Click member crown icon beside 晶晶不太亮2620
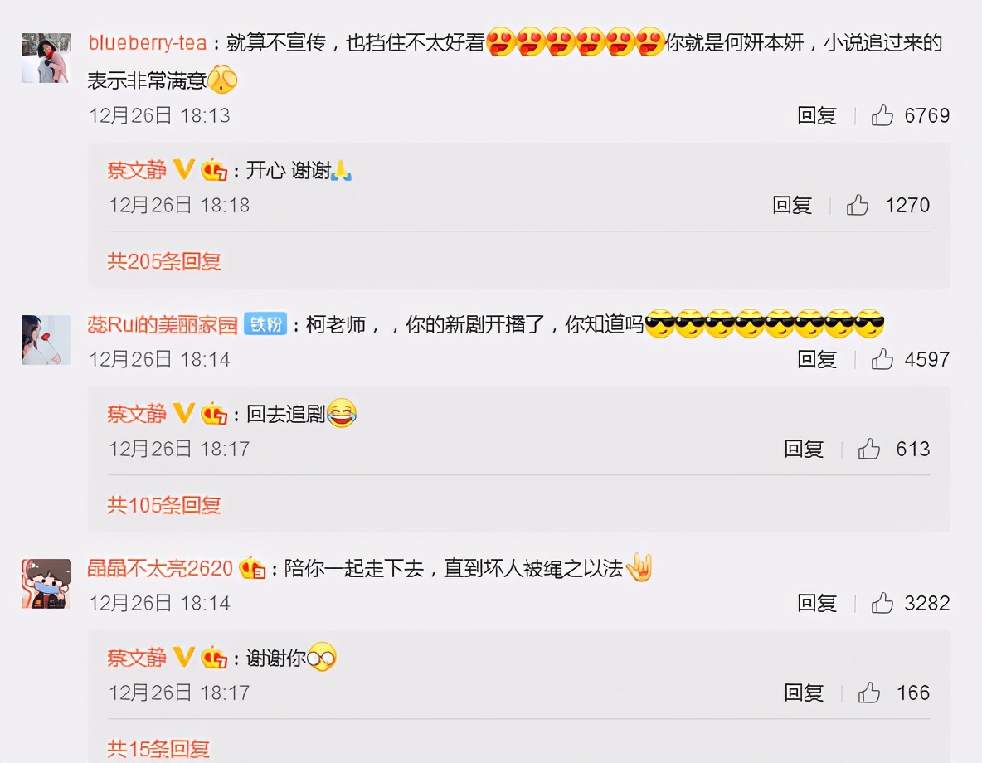982x763 pixels. (252, 568)
